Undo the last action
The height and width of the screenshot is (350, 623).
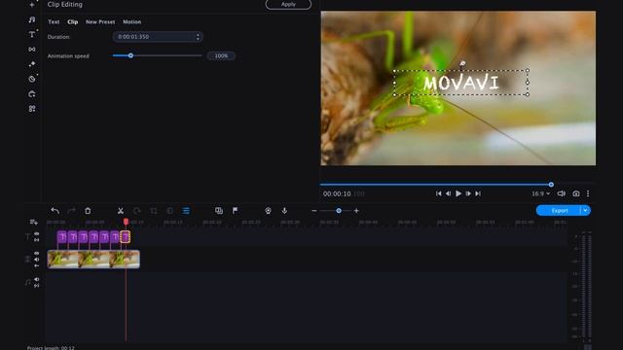coord(55,211)
